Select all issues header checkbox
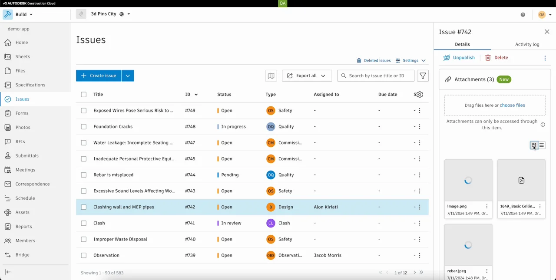This screenshot has height=280, width=556. pos(84,94)
